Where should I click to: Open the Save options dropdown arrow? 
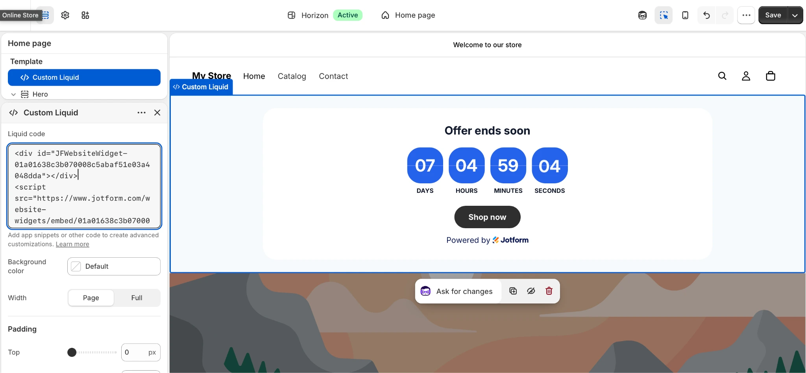coord(795,15)
